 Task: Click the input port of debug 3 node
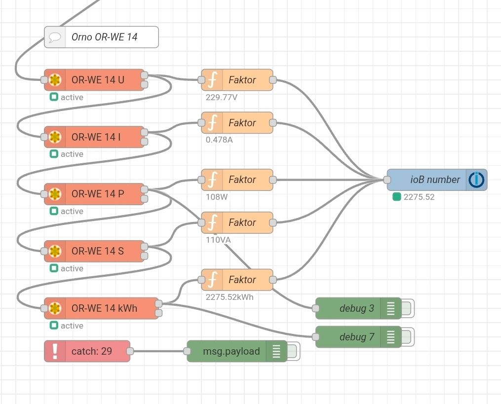[316, 308]
